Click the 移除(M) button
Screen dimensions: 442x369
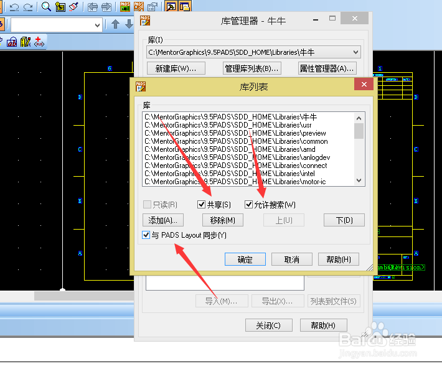click(223, 220)
